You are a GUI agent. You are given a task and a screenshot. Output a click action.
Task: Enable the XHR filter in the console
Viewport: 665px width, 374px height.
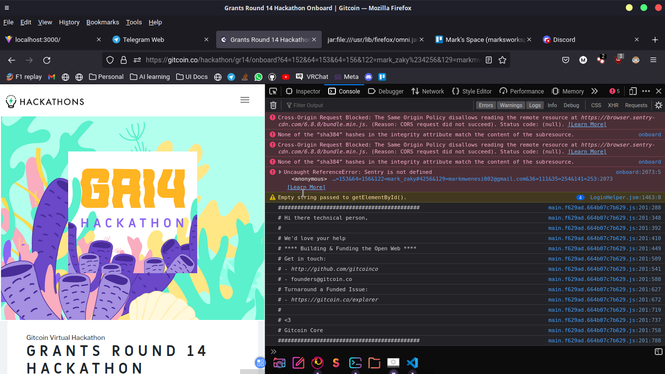(613, 105)
